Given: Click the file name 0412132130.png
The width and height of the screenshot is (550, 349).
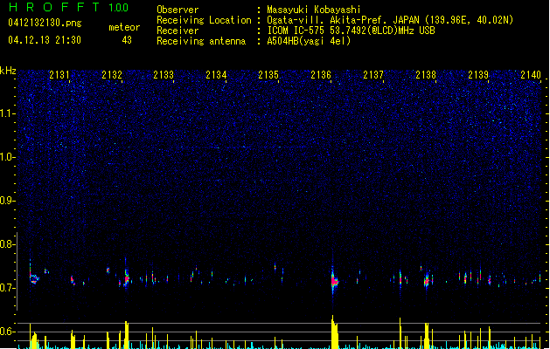Looking at the screenshot, I should [45, 23].
